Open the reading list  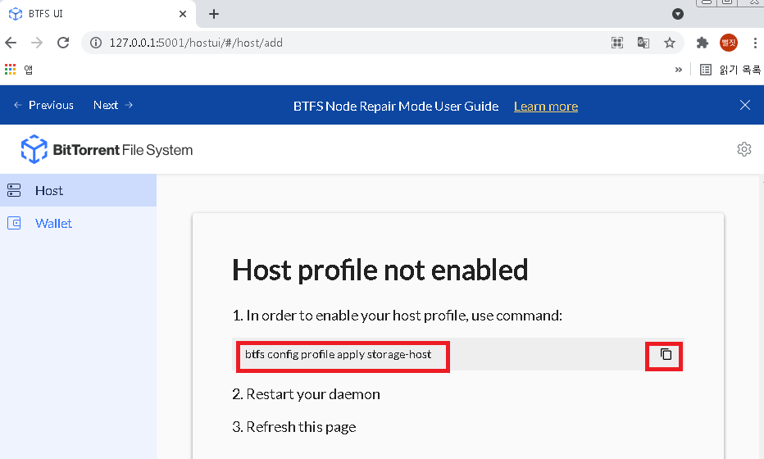[x=730, y=70]
